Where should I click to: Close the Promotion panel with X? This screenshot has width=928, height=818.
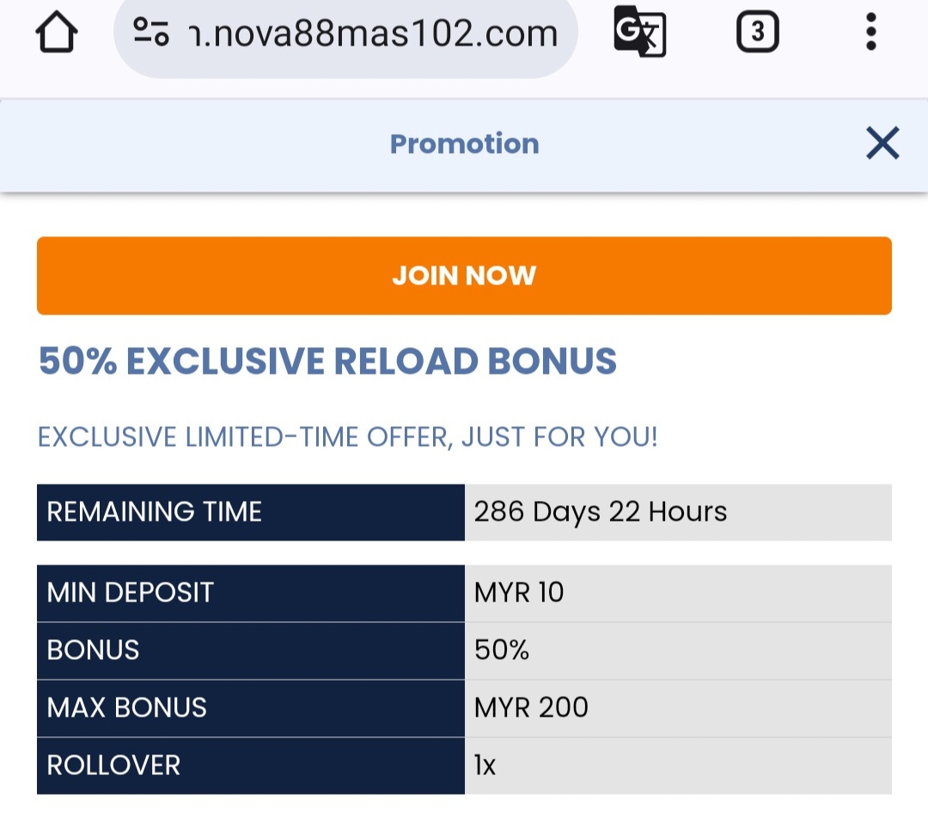(882, 143)
